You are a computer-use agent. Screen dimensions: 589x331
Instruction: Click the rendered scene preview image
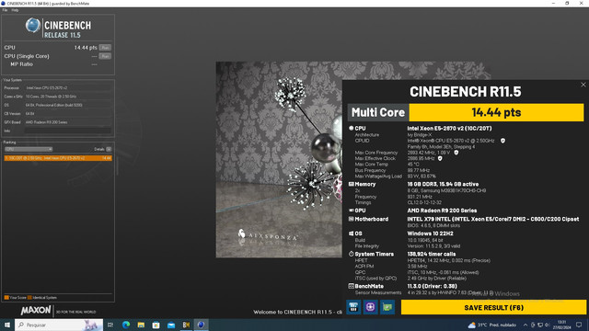click(279, 159)
